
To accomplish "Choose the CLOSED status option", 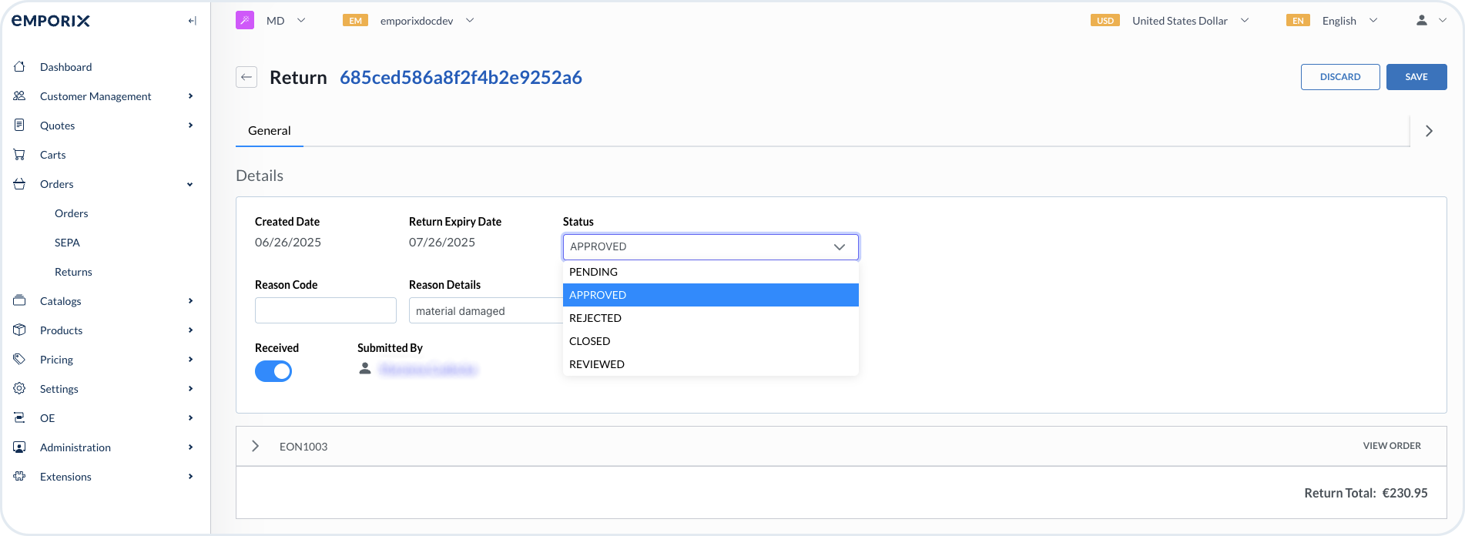I will 590,341.
